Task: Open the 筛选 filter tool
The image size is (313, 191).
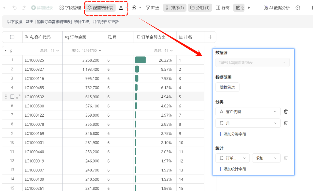Action: 153,8
